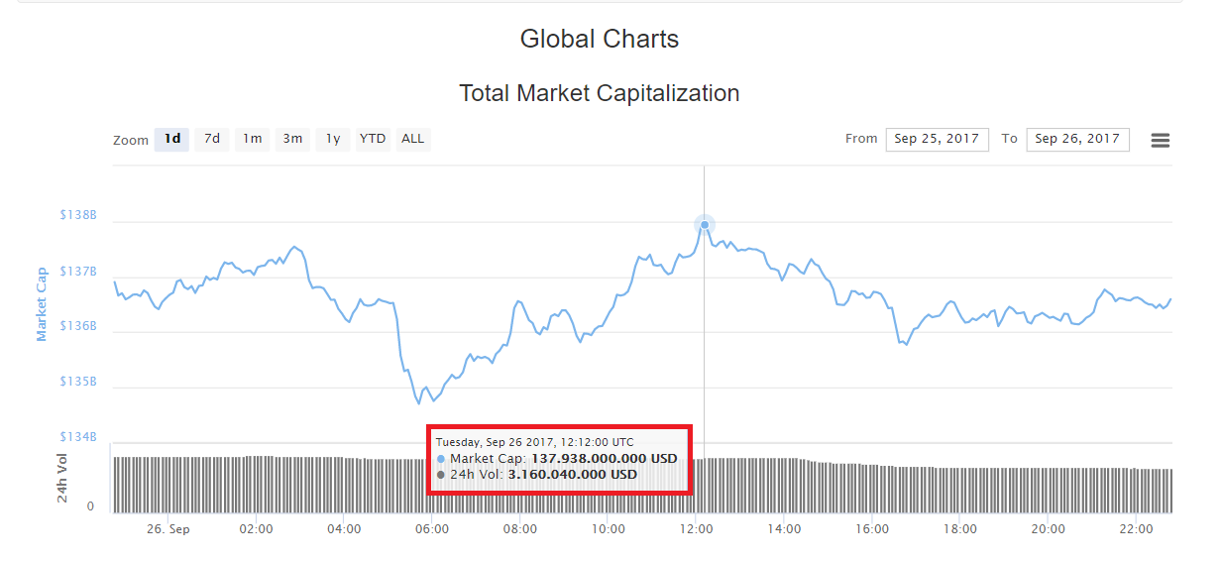
Task: Zoom chart to 1y
Action: click(333, 139)
